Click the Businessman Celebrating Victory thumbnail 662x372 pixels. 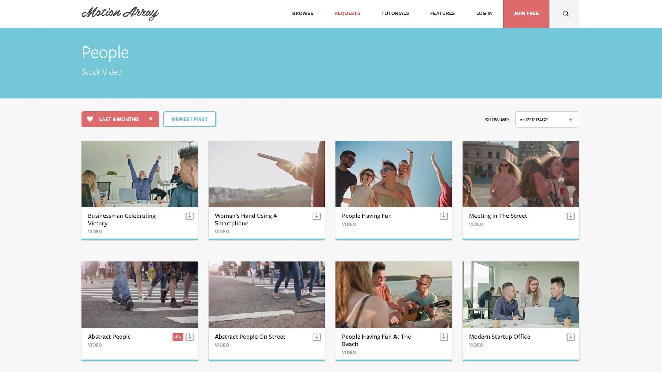click(140, 174)
